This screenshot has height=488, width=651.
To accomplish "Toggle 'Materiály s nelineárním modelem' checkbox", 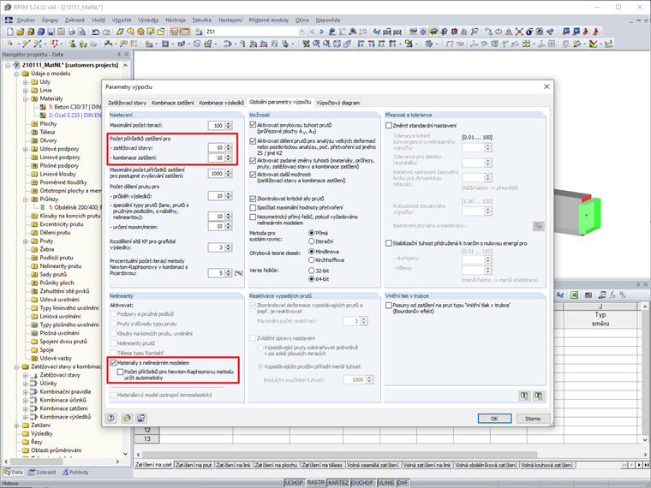I will 113,363.
